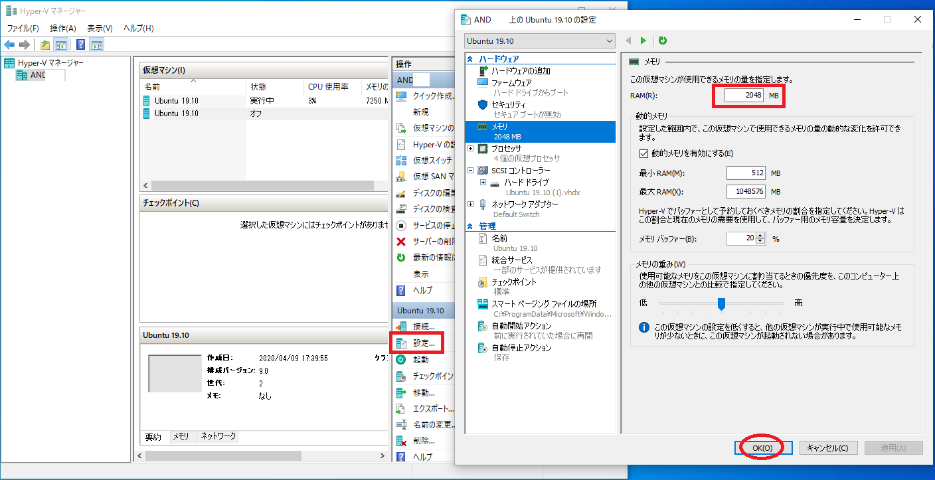Click the ディスクの編集 icon in actions pane

[x=401, y=193]
